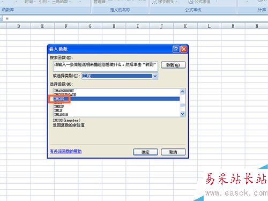Screen dimensions: 268x201
Task: Select the highlighted IMCOS function row
Action: pos(116,99)
